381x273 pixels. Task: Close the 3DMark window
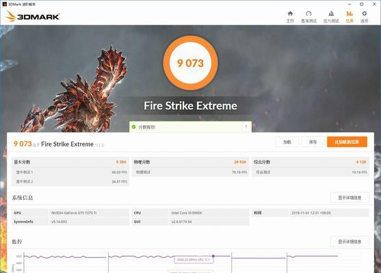374,4
